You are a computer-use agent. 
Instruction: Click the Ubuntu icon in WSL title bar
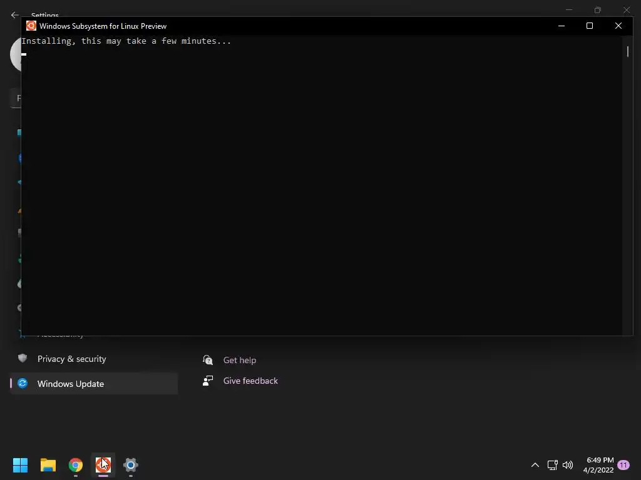click(x=31, y=26)
